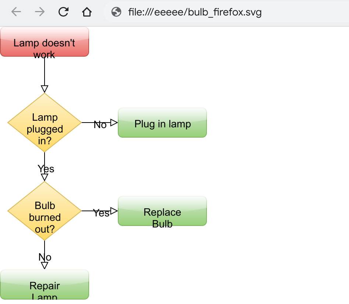Select the red 'Lamp doesn't work' box

tap(45, 42)
